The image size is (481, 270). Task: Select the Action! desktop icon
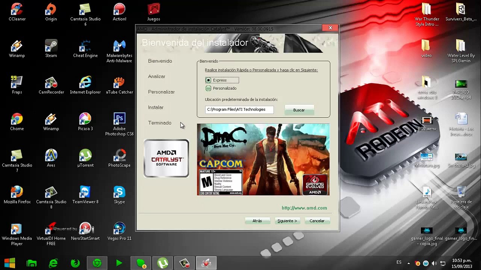(119, 12)
